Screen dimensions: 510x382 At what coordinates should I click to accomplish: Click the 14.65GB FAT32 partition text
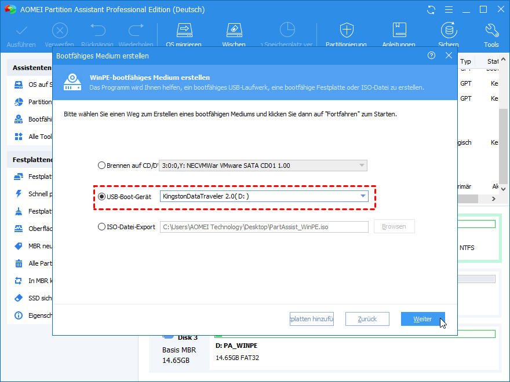point(238,358)
